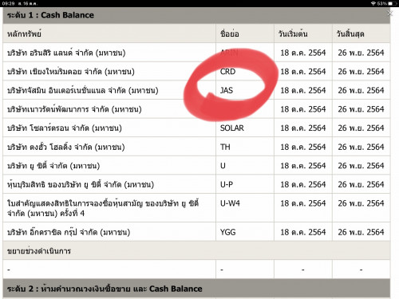
Task: Click the ชื่อย่อ column header
Action: pyautogui.click(x=230, y=33)
